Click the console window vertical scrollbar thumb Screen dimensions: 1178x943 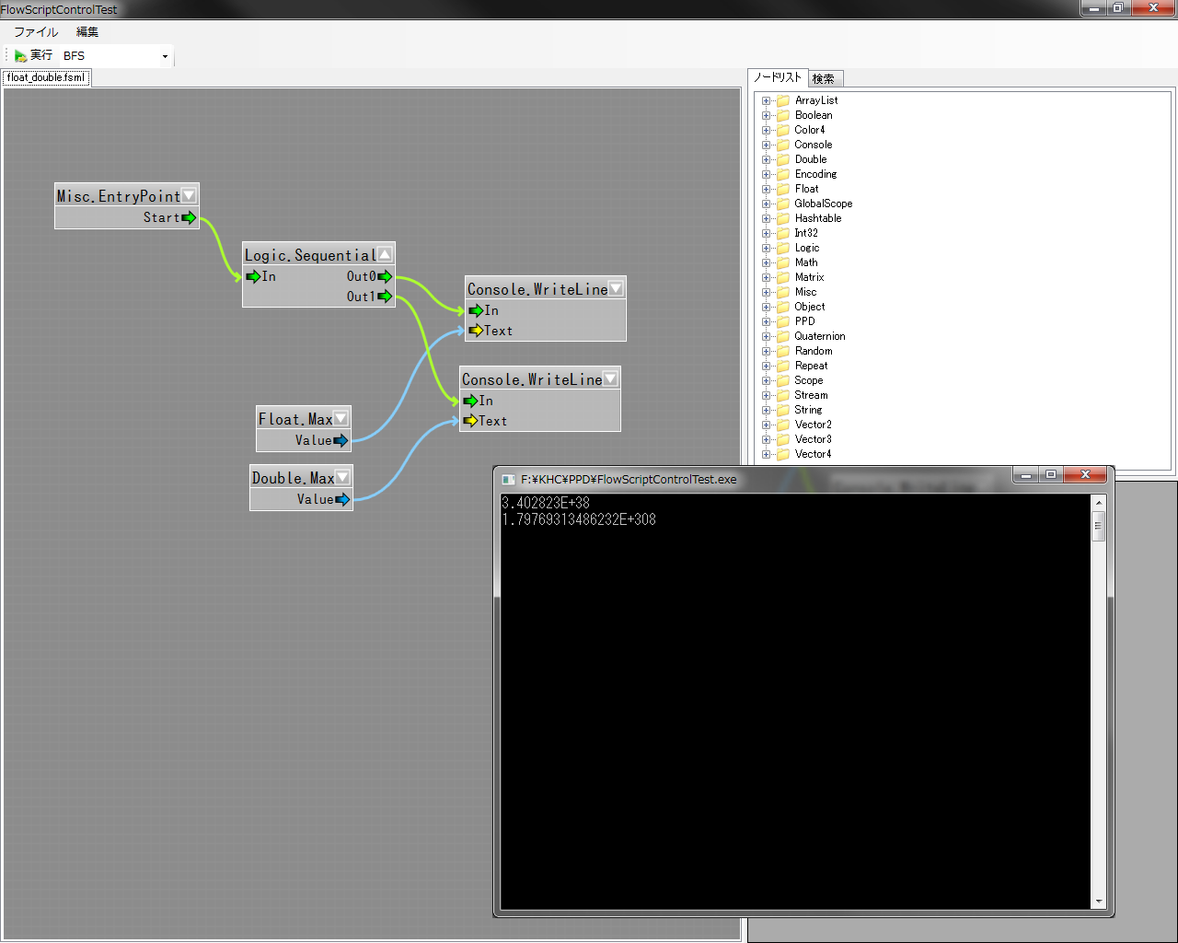[x=1097, y=527]
